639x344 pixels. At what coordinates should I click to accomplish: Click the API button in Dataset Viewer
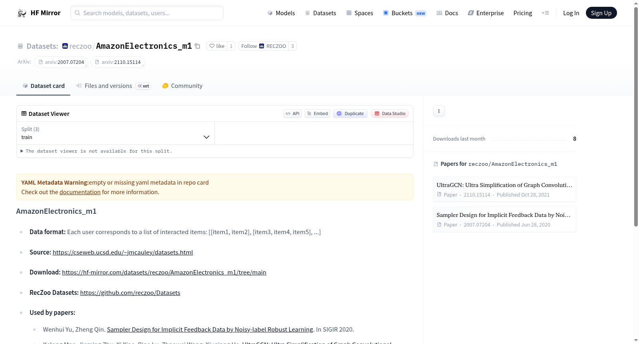(x=292, y=113)
